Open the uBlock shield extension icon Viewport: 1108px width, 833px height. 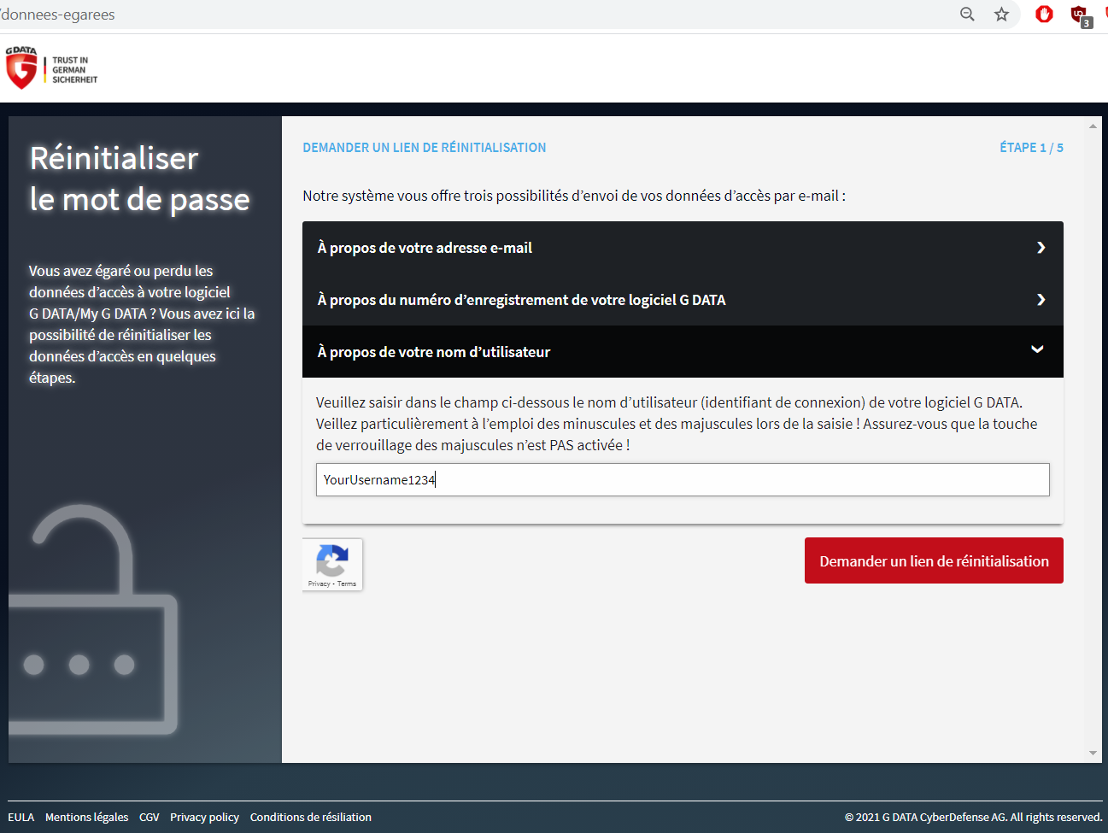(1080, 15)
